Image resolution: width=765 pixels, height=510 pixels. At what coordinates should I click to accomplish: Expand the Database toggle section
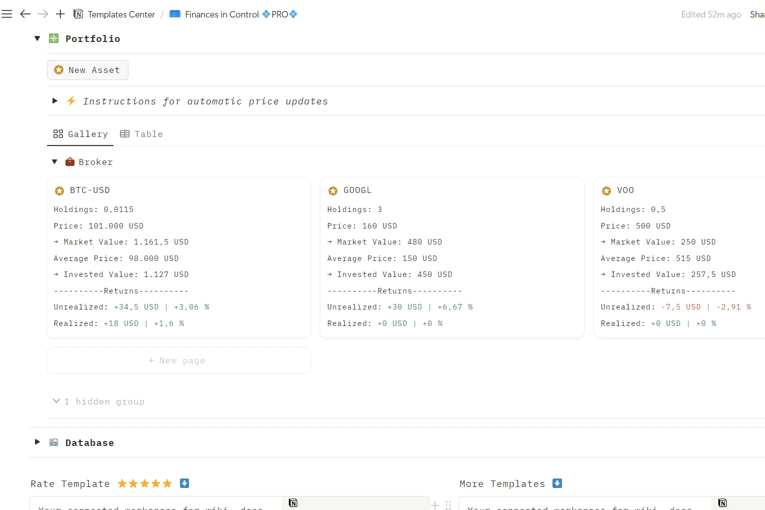pos(37,442)
